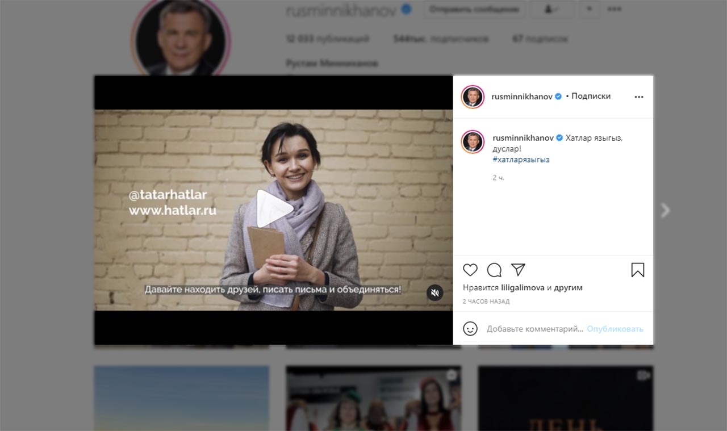Unmute the video sound
The width and height of the screenshot is (727, 431).
click(x=434, y=292)
